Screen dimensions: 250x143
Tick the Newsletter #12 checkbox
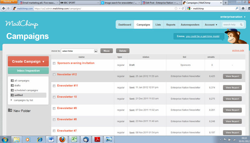tap(54, 75)
